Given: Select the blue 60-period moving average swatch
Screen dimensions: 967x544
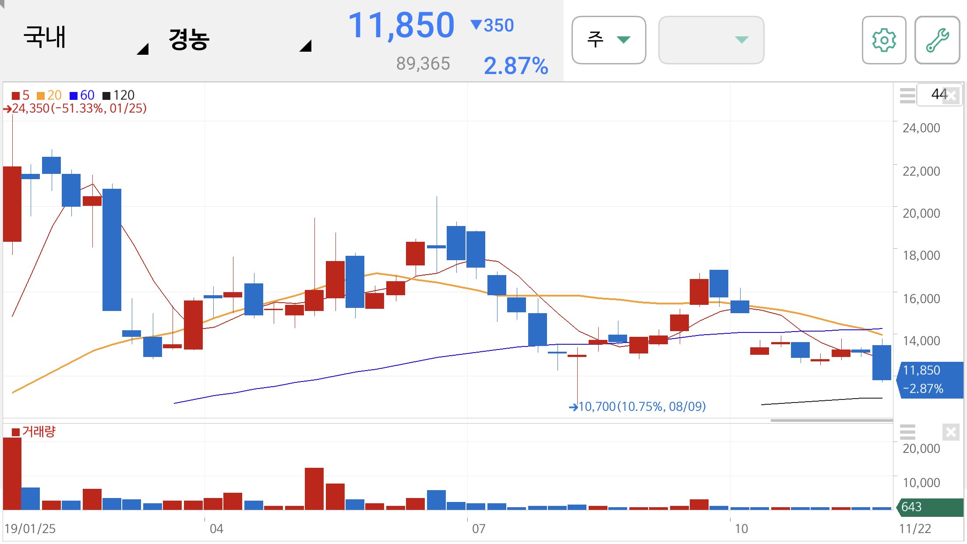Looking at the screenshot, I should coord(74,95).
